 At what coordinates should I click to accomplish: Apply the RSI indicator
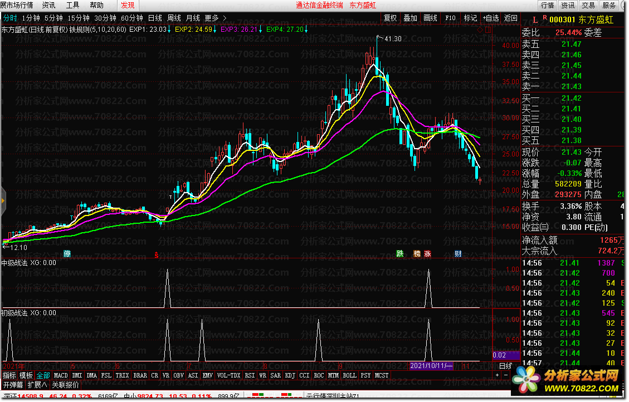tap(250, 375)
